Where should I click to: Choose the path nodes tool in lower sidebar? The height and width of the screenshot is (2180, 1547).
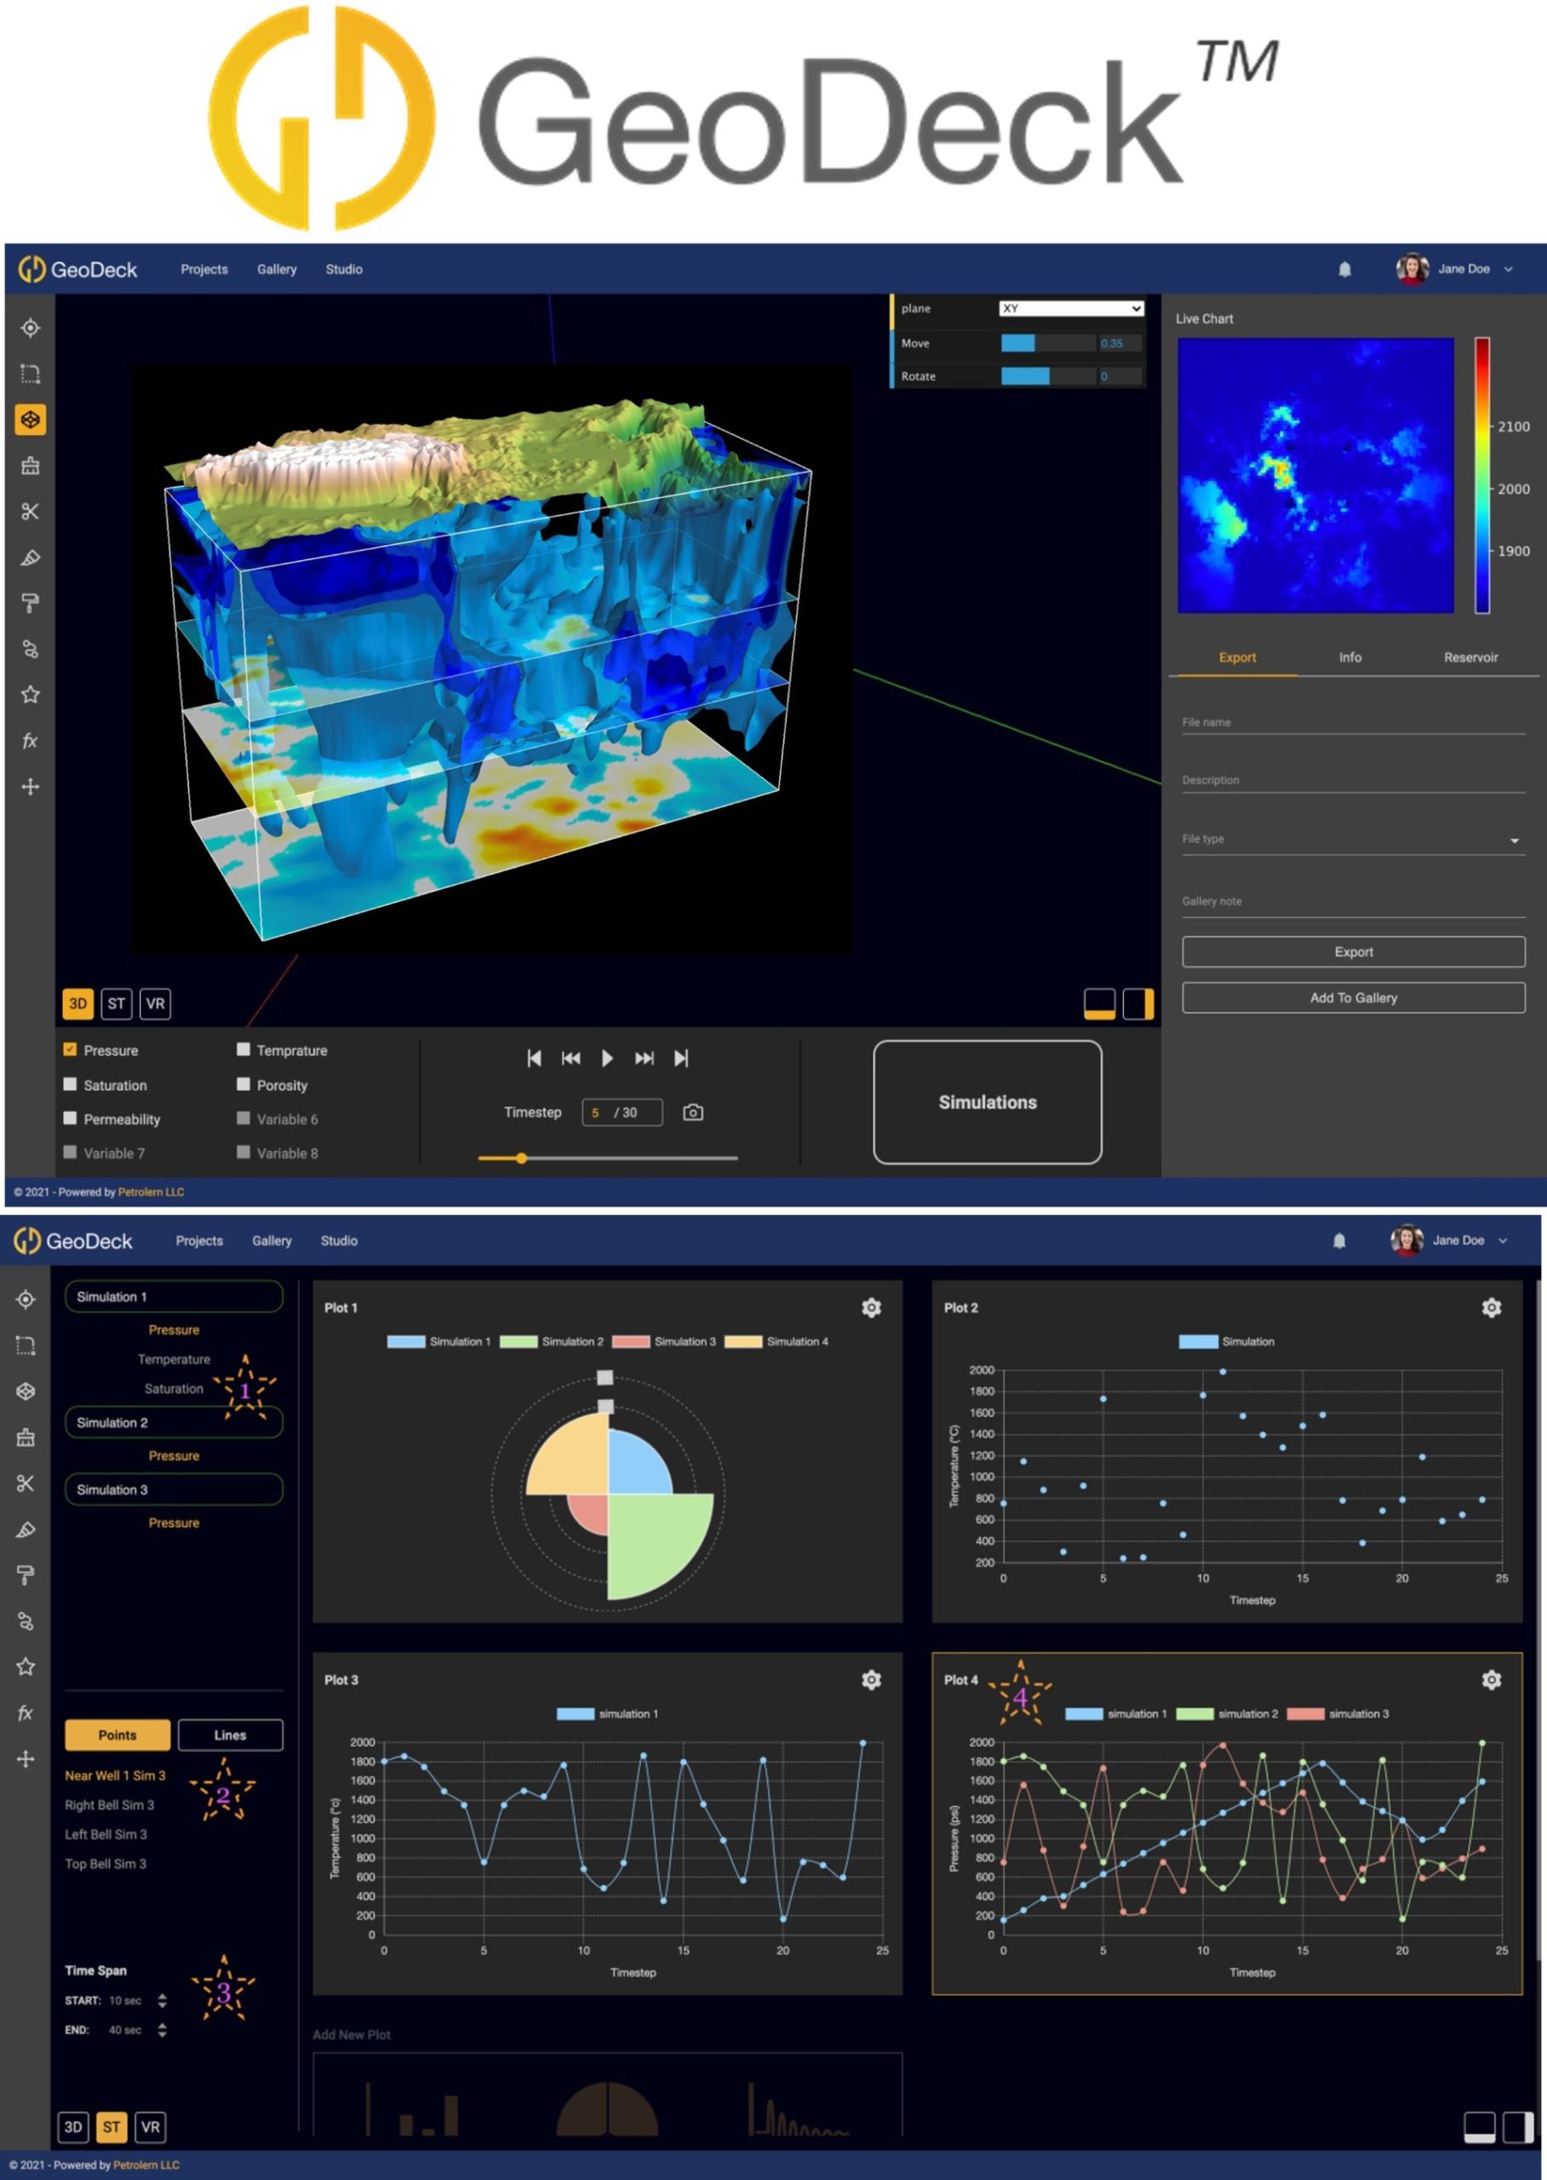pos(26,1621)
